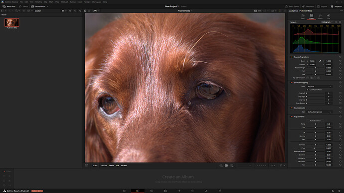Open the viewer zoom 29% dropdown
Image resolution: width=344 pixels, height=193 pixels.
point(96,11)
